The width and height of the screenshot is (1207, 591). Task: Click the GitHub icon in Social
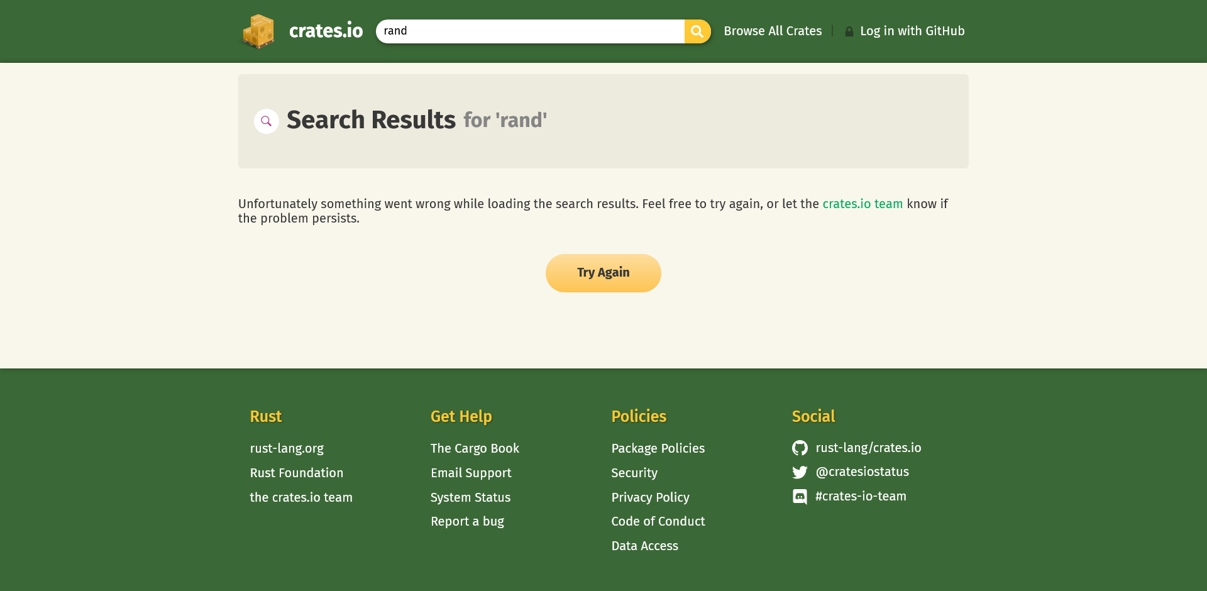[800, 448]
